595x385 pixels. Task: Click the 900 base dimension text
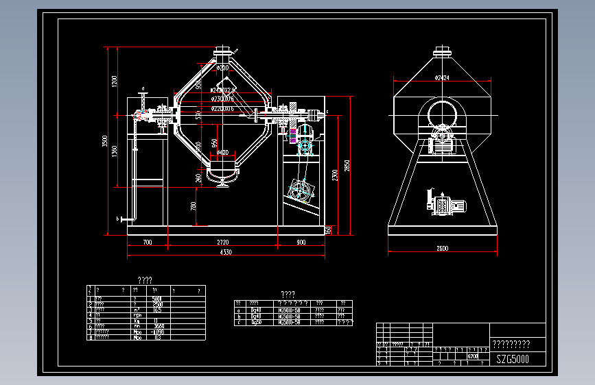(301, 242)
